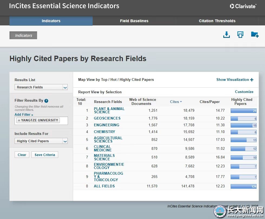Click the Geosciences highly cited bar
The width and height of the screenshot is (265, 219).
click(x=244, y=118)
